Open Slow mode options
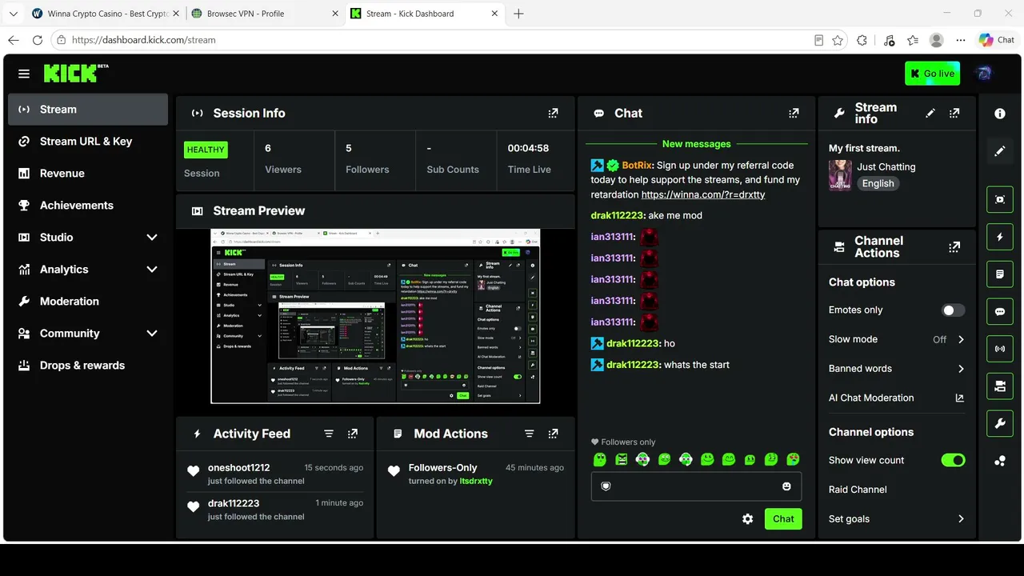 tap(897, 339)
